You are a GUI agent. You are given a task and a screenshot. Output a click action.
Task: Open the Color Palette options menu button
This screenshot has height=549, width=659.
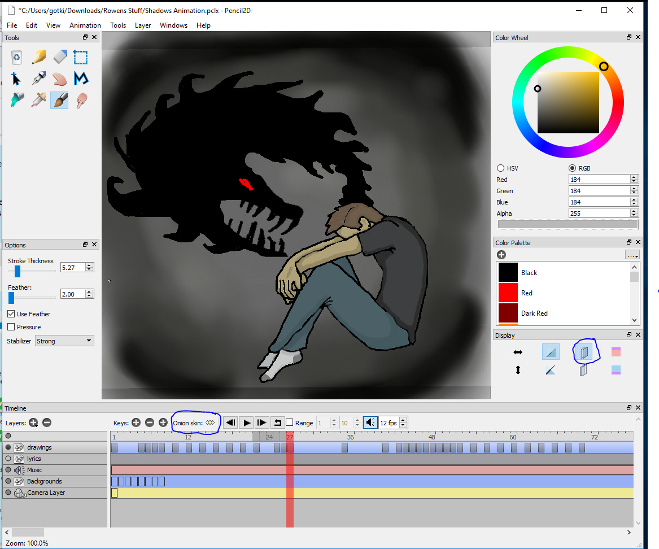click(x=632, y=255)
